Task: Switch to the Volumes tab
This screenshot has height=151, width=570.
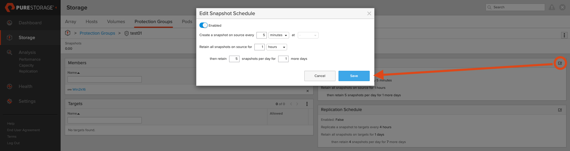Action: click(116, 22)
